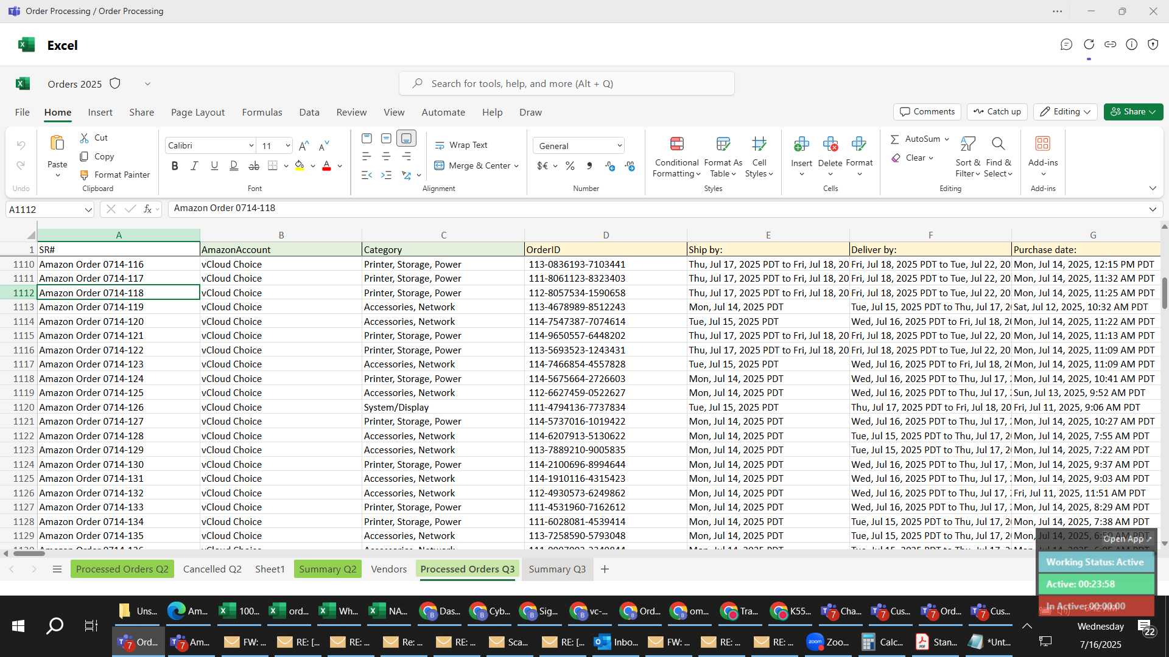The width and height of the screenshot is (1169, 657).
Task: Click Decrease Font Size icon
Action: coord(324,145)
